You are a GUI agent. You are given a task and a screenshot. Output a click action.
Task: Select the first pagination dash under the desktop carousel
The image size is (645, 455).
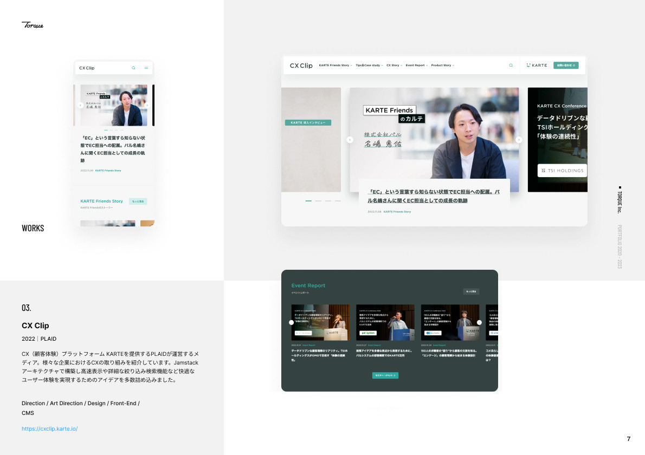pyautogui.click(x=308, y=201)
